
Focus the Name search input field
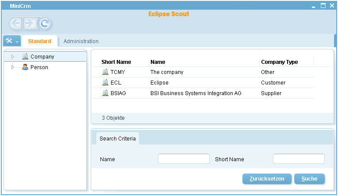click(x=184, y=159)
